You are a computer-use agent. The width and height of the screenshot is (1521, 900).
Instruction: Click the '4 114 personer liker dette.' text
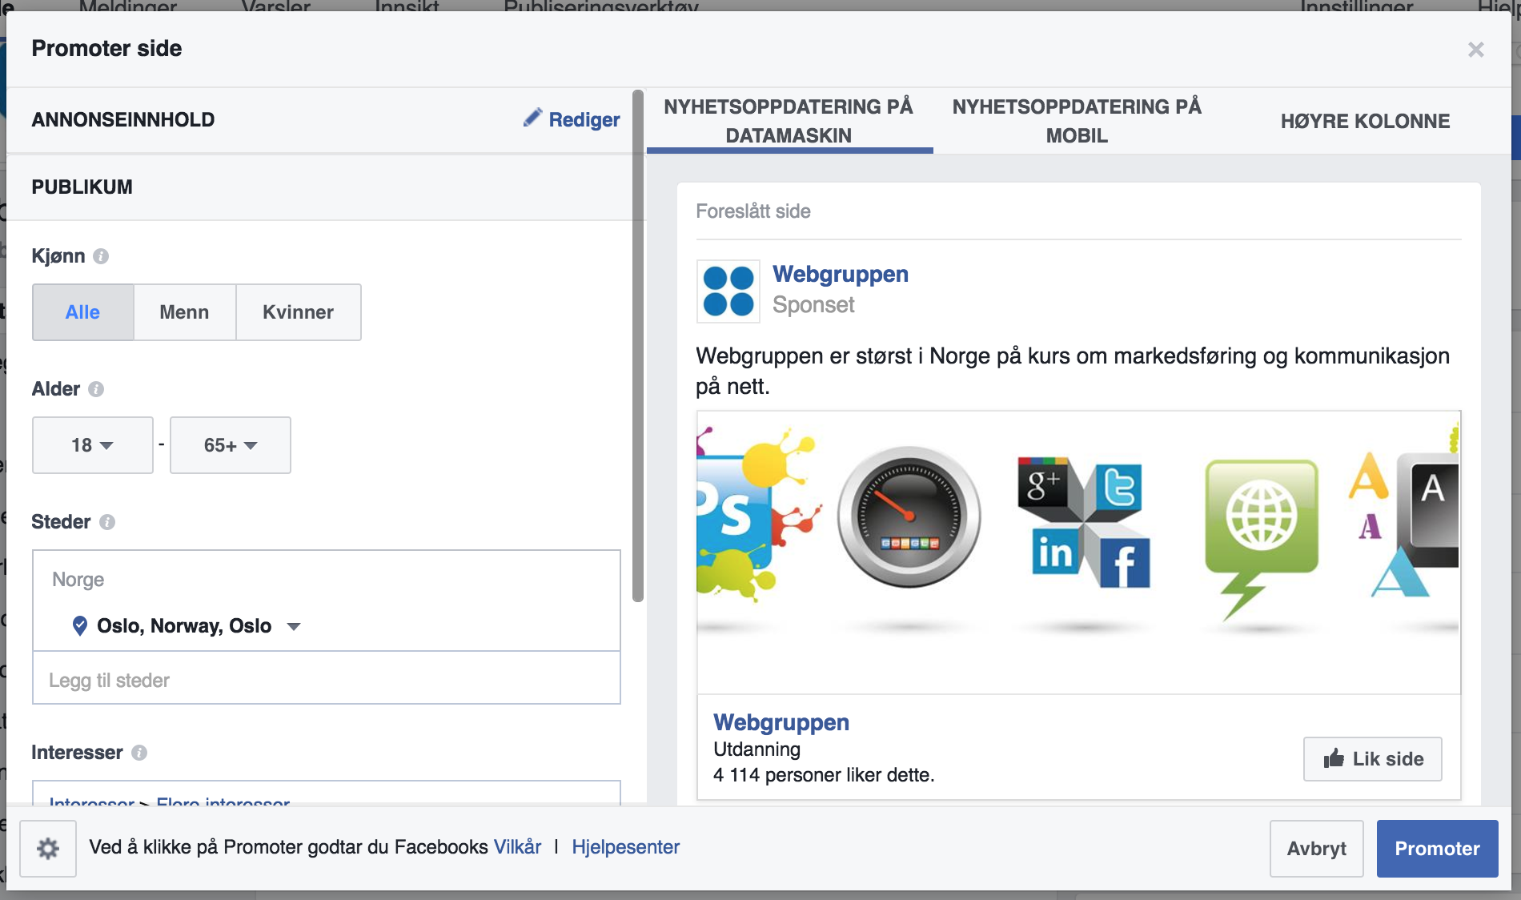[x=824, y=775]
